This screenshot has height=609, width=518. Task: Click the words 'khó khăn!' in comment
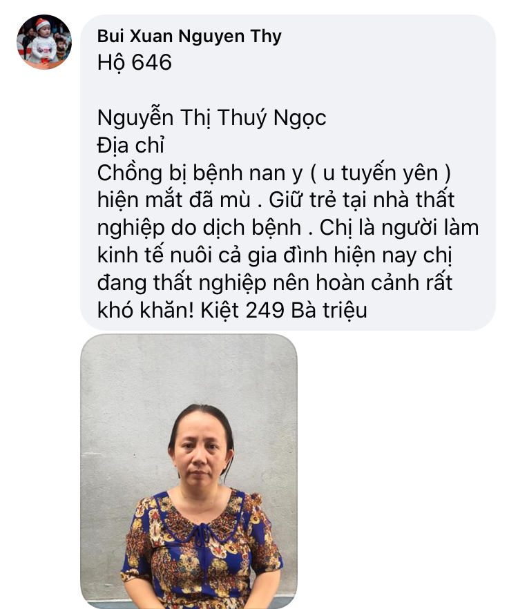tap(146, 310)
